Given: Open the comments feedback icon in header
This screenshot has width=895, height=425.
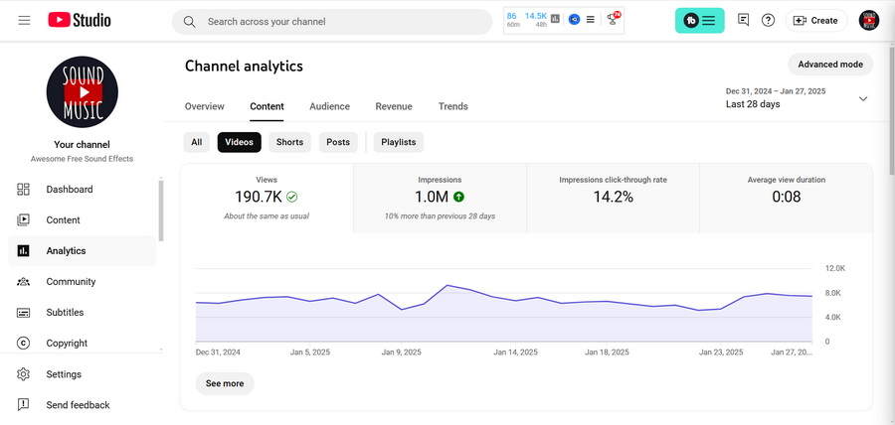Looking at the screenshot, I should [743, 21].
